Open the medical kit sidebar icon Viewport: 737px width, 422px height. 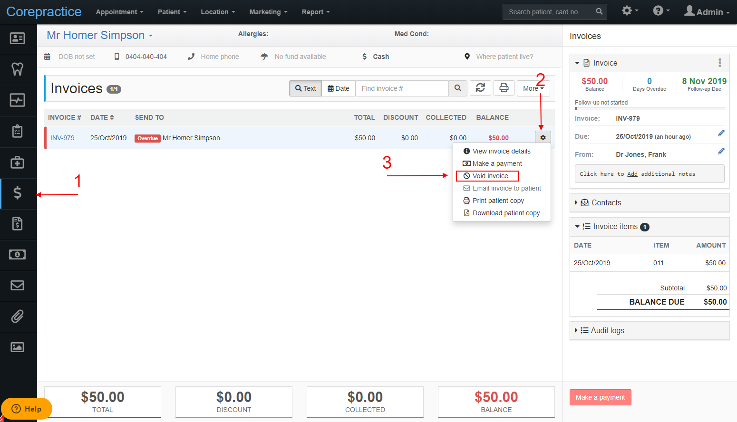(x=18, y=162)
